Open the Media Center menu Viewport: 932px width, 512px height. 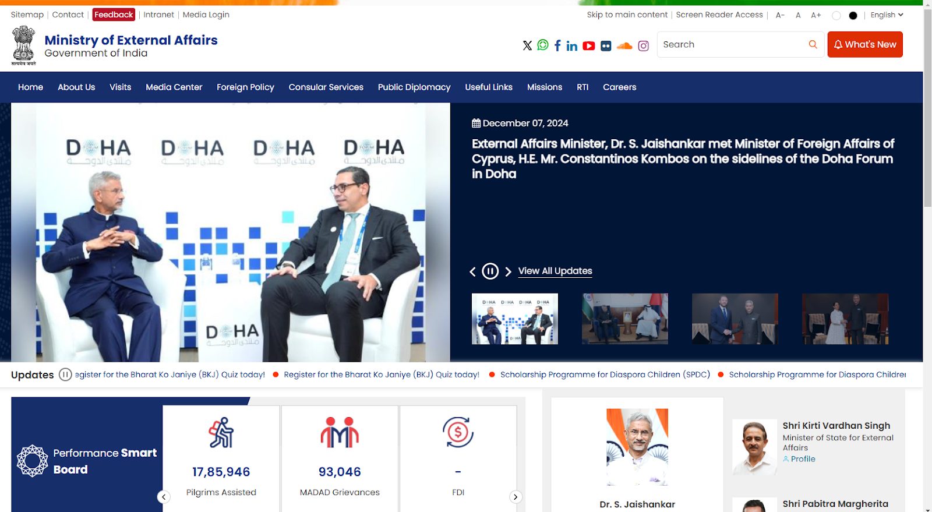point(174,87)
